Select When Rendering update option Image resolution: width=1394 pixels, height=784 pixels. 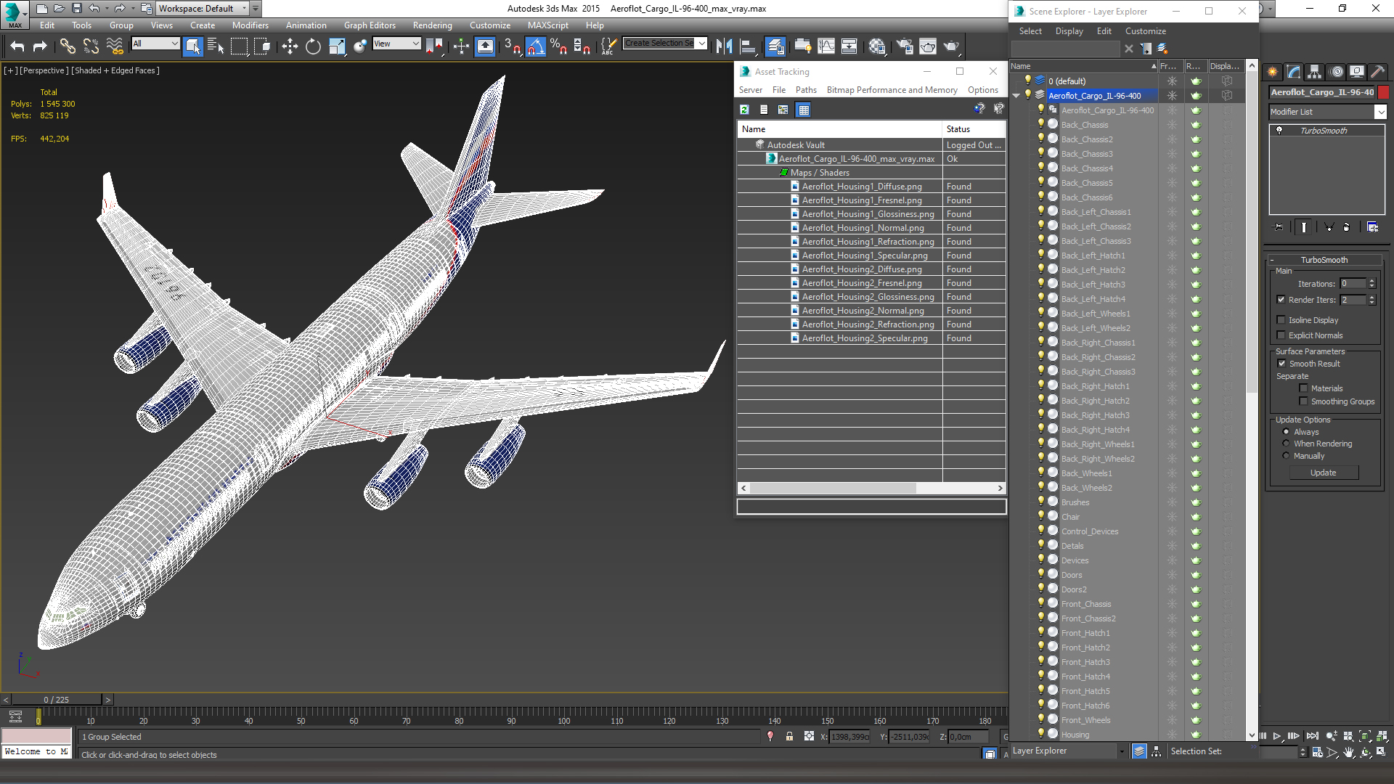(1286, 444)
